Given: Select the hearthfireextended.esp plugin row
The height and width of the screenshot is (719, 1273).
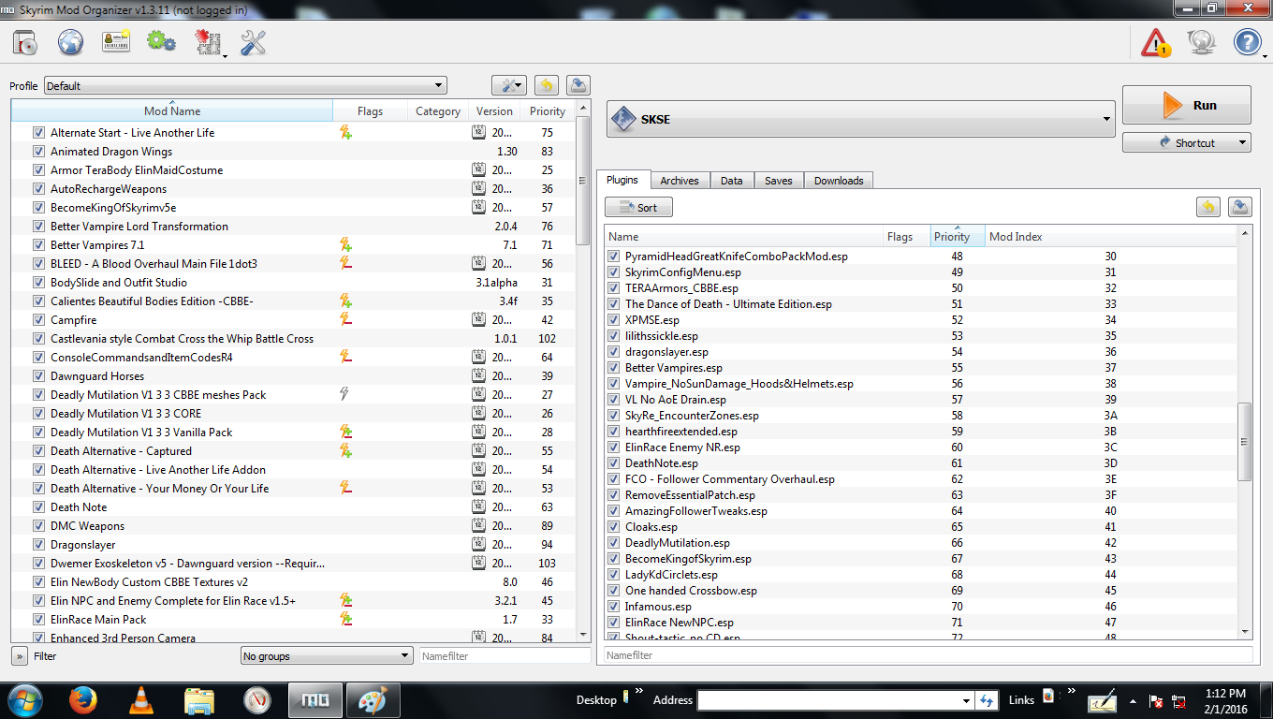Looking at the screenshot, I should (x=921, y=432).
